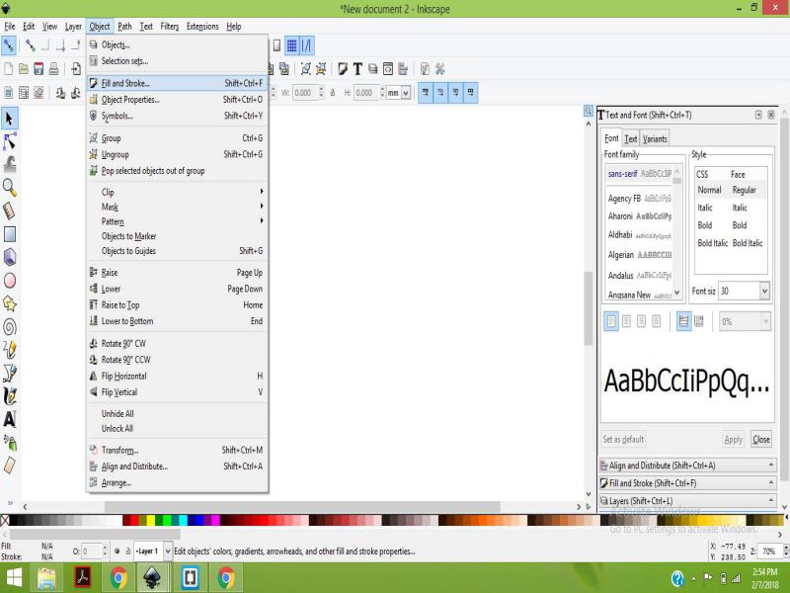Choose Raise to Top menu entry
Image resolution: width=790 pixels, height=593 pixels.
click(x=178, y=305)
